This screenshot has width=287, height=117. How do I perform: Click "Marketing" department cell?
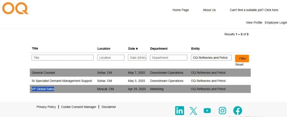pyautogui.click(x=157, y=89)
